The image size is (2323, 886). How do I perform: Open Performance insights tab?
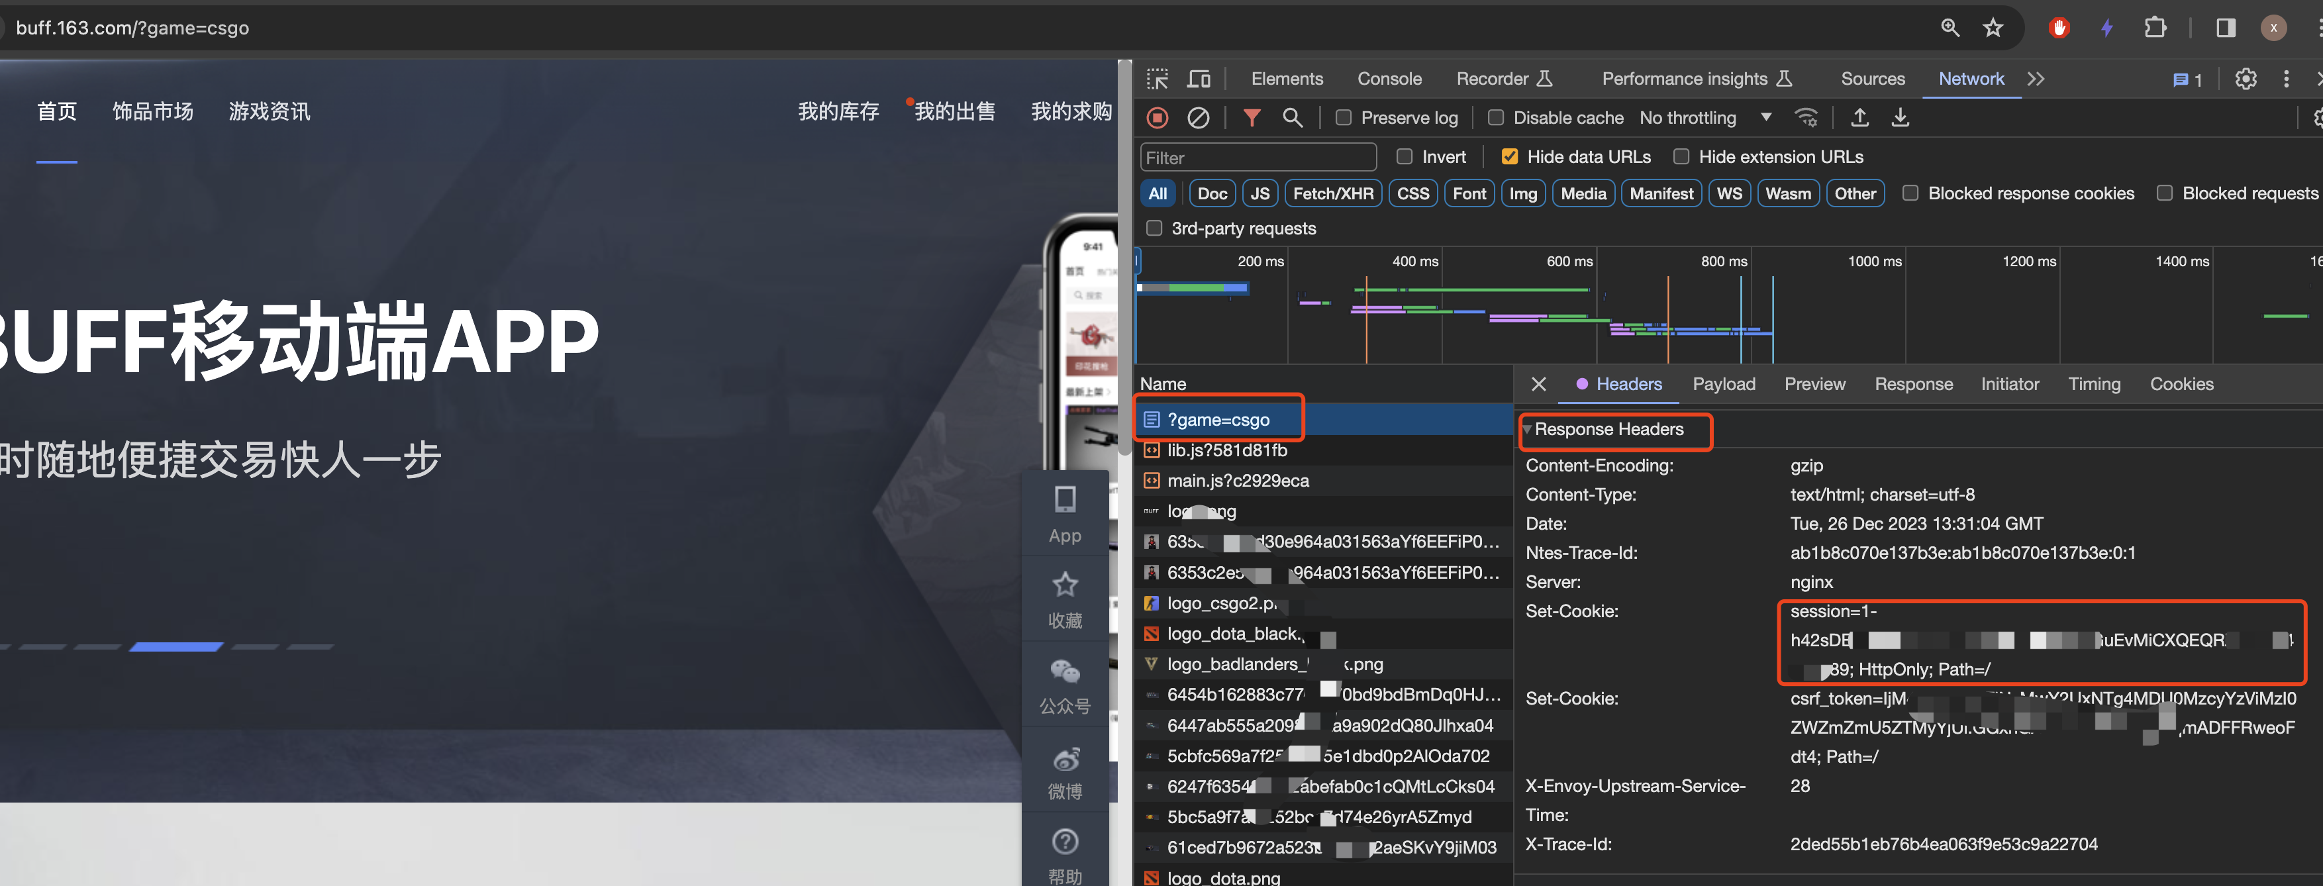(1697, 79)
